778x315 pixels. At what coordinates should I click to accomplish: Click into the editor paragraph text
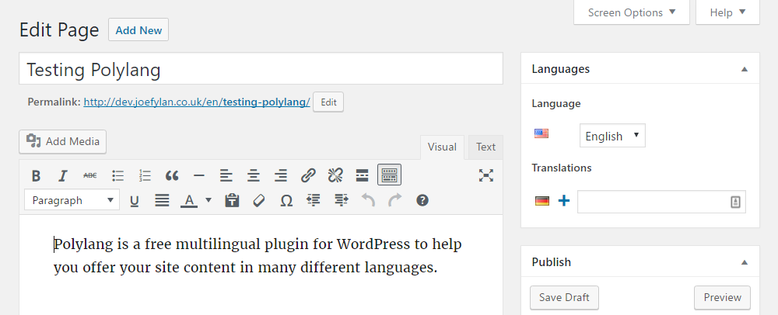pyautogui.click(x=258, y=256)
